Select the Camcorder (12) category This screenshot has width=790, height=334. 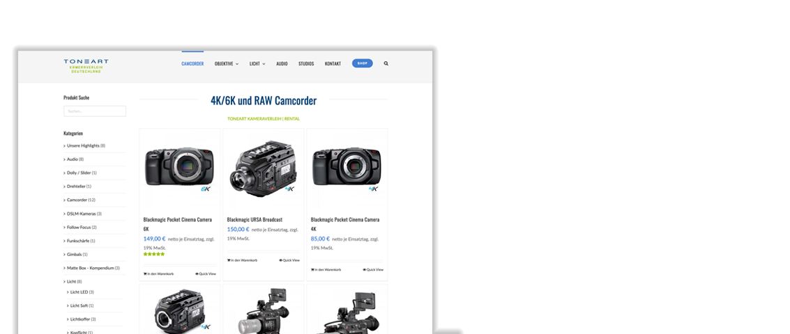pyautogui.click(x=81, y=200)
